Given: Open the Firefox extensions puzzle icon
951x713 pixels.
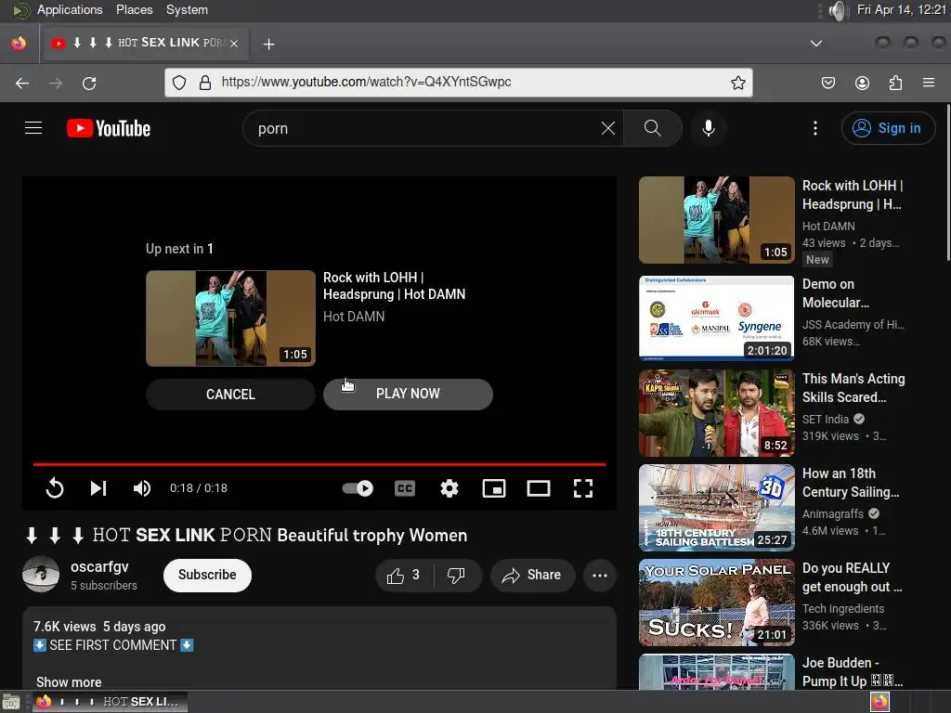Looking at the screenshot, I should 895,83.
